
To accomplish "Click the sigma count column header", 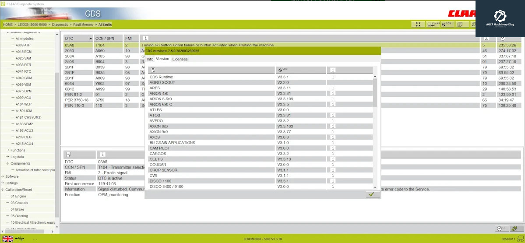I will (488, 39).
